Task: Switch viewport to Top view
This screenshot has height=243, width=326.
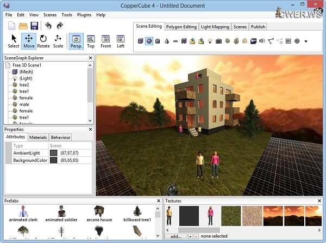Action: [x=91, y=41]
